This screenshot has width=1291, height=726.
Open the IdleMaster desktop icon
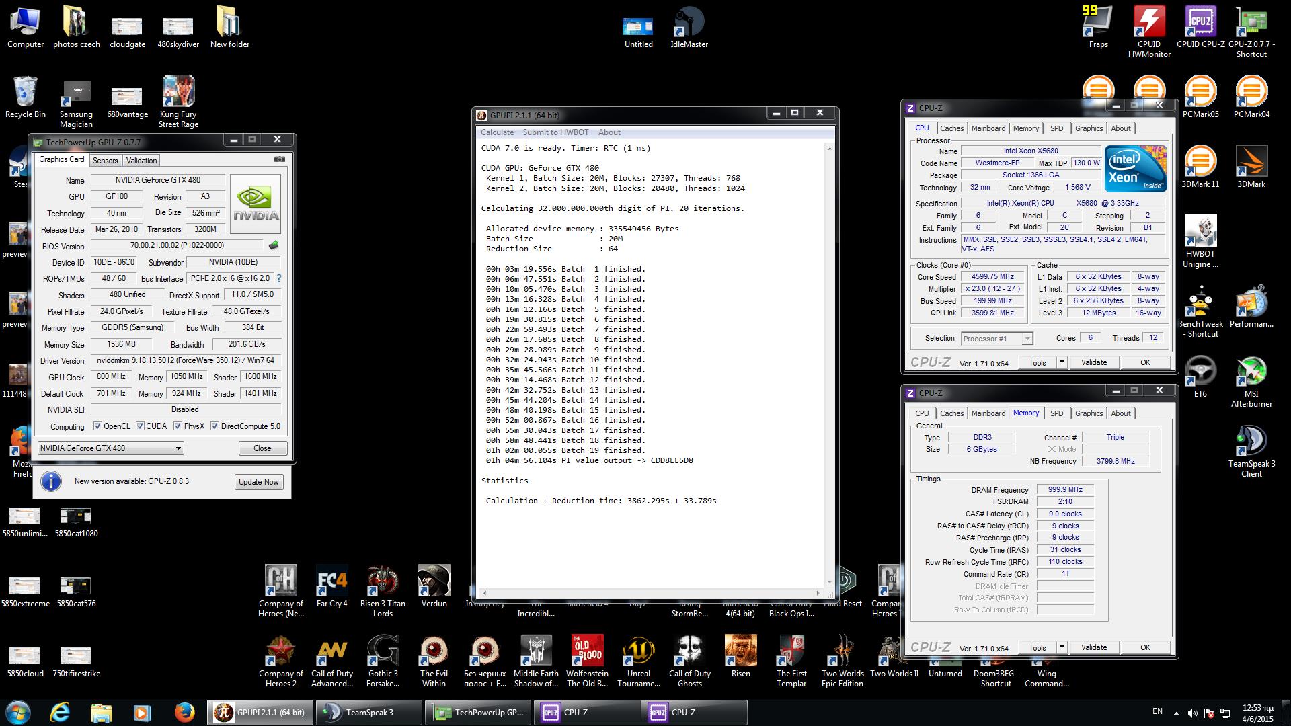(x=689, y=28)
